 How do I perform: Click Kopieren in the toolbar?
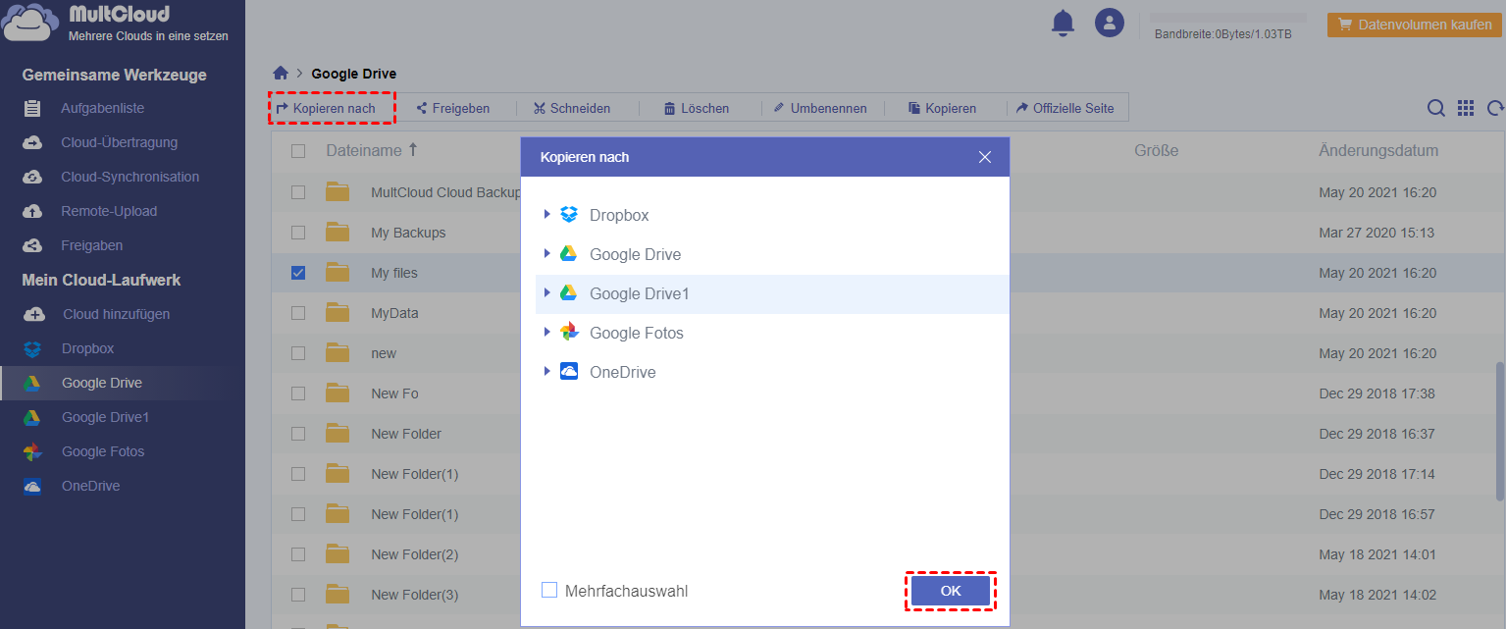click(x=942, y=108)
